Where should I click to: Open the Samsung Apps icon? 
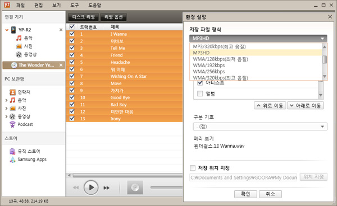12,160
